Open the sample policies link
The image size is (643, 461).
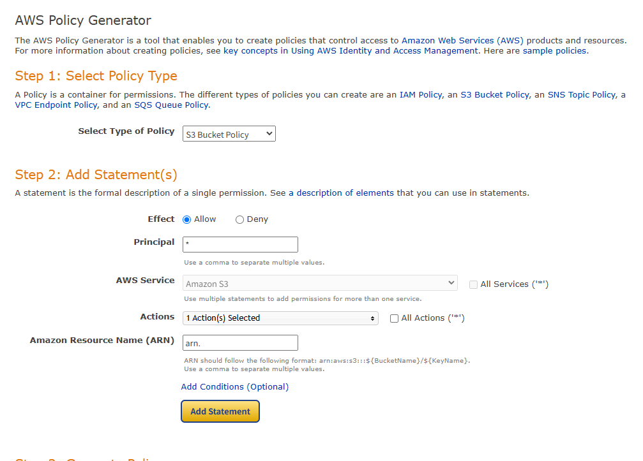(554, 51)
